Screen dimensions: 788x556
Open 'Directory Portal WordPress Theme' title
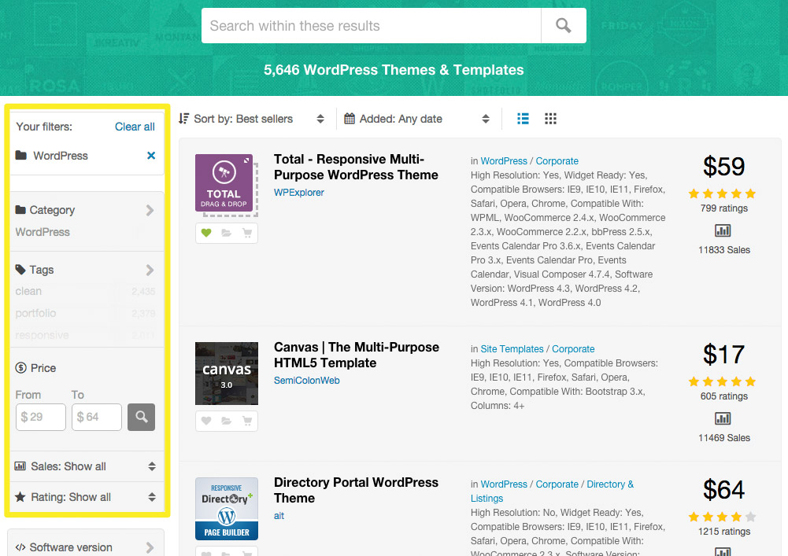click(356, 490)
